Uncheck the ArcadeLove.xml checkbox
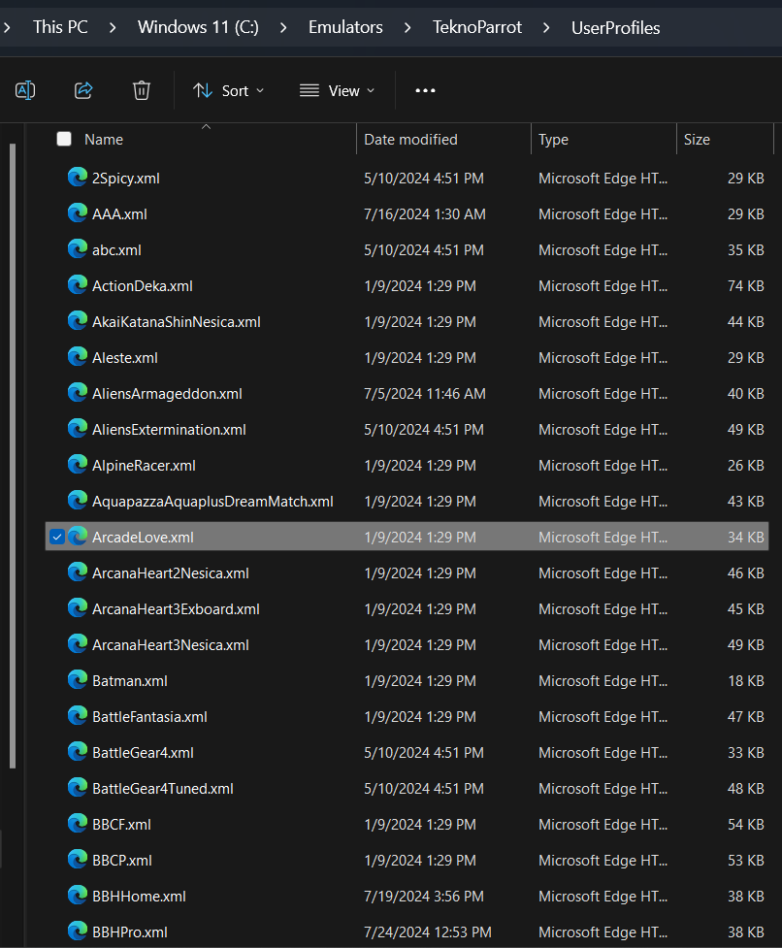 click(57, 537)
